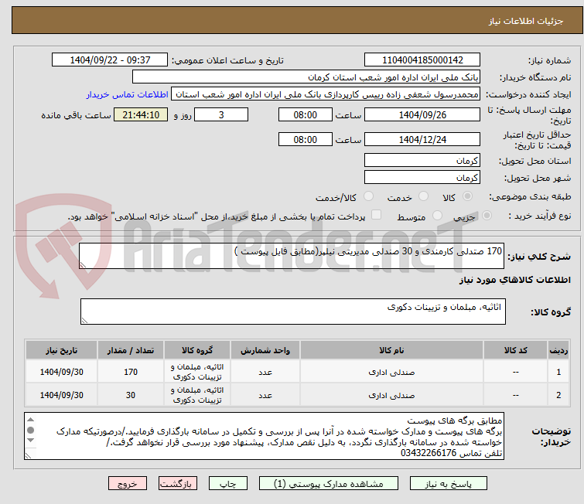
Task: Click the چاپ print button
Action: click(227, 484)
